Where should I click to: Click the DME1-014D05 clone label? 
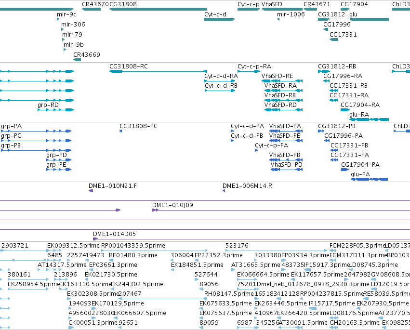115,234
